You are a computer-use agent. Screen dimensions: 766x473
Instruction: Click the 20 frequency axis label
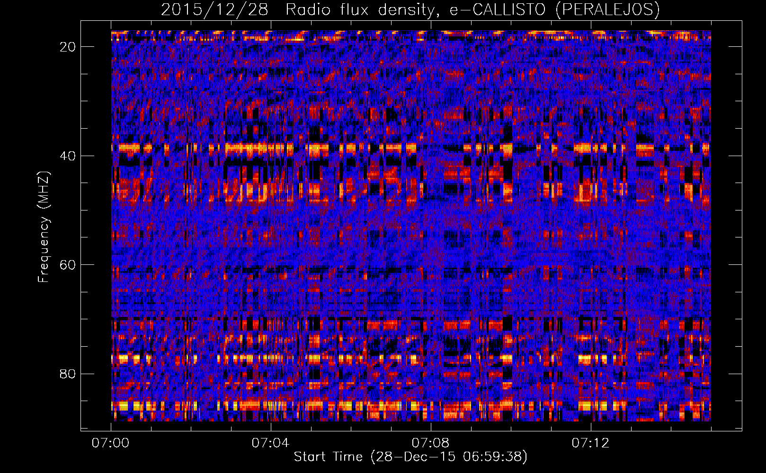point(68,47)
